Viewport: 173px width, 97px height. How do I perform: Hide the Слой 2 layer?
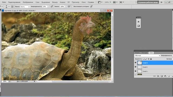(x=136, y=67)
